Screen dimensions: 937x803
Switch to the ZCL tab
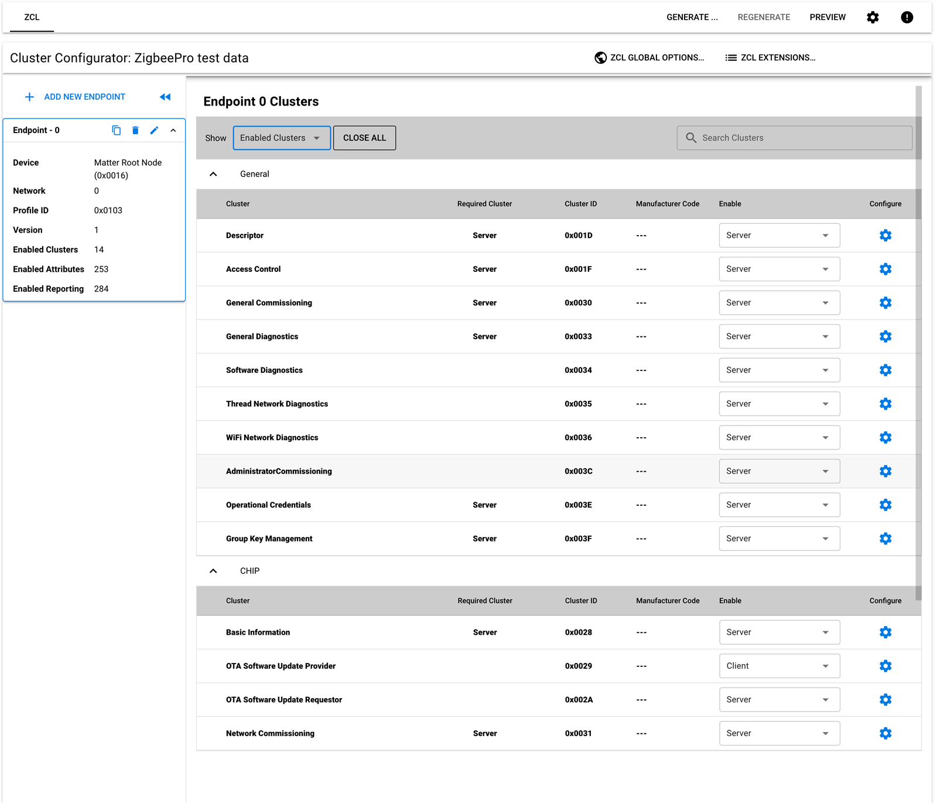pyautogui.click(x=32, y=17)
